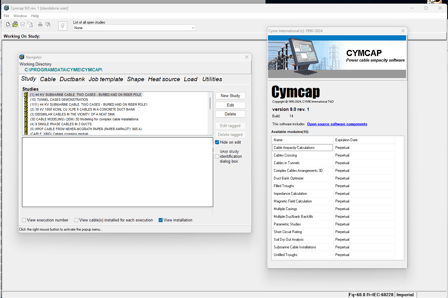This screenshot has width=448, height=298.
Task: Click Magnetic Field Calculation module row
Action: tap(333, 201)
